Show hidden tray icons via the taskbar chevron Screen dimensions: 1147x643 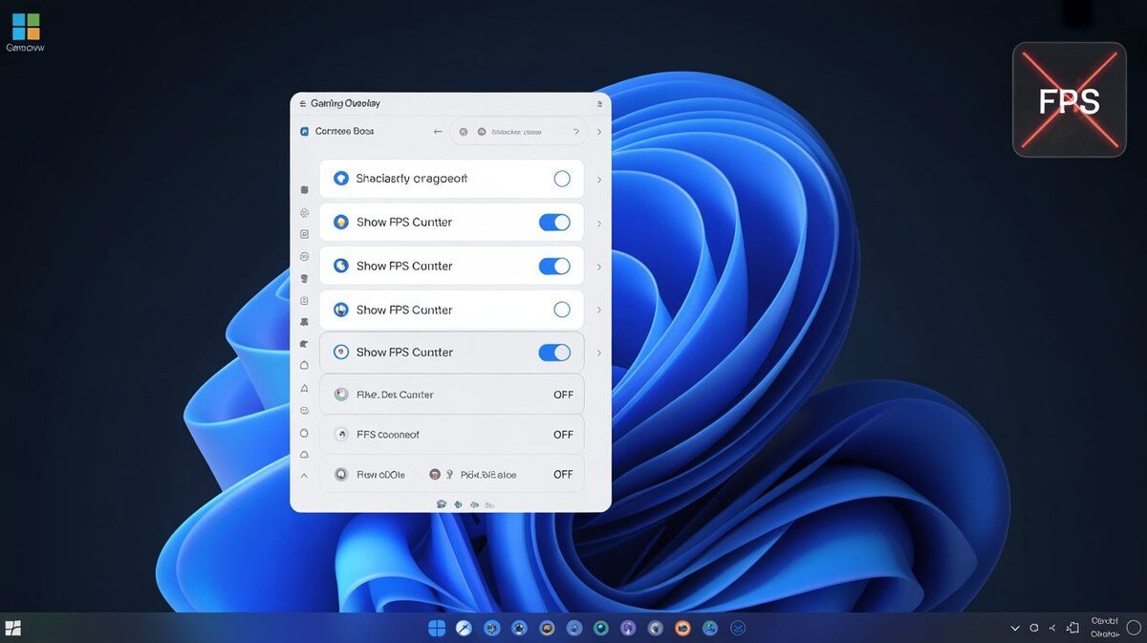tap(1015, 629)
